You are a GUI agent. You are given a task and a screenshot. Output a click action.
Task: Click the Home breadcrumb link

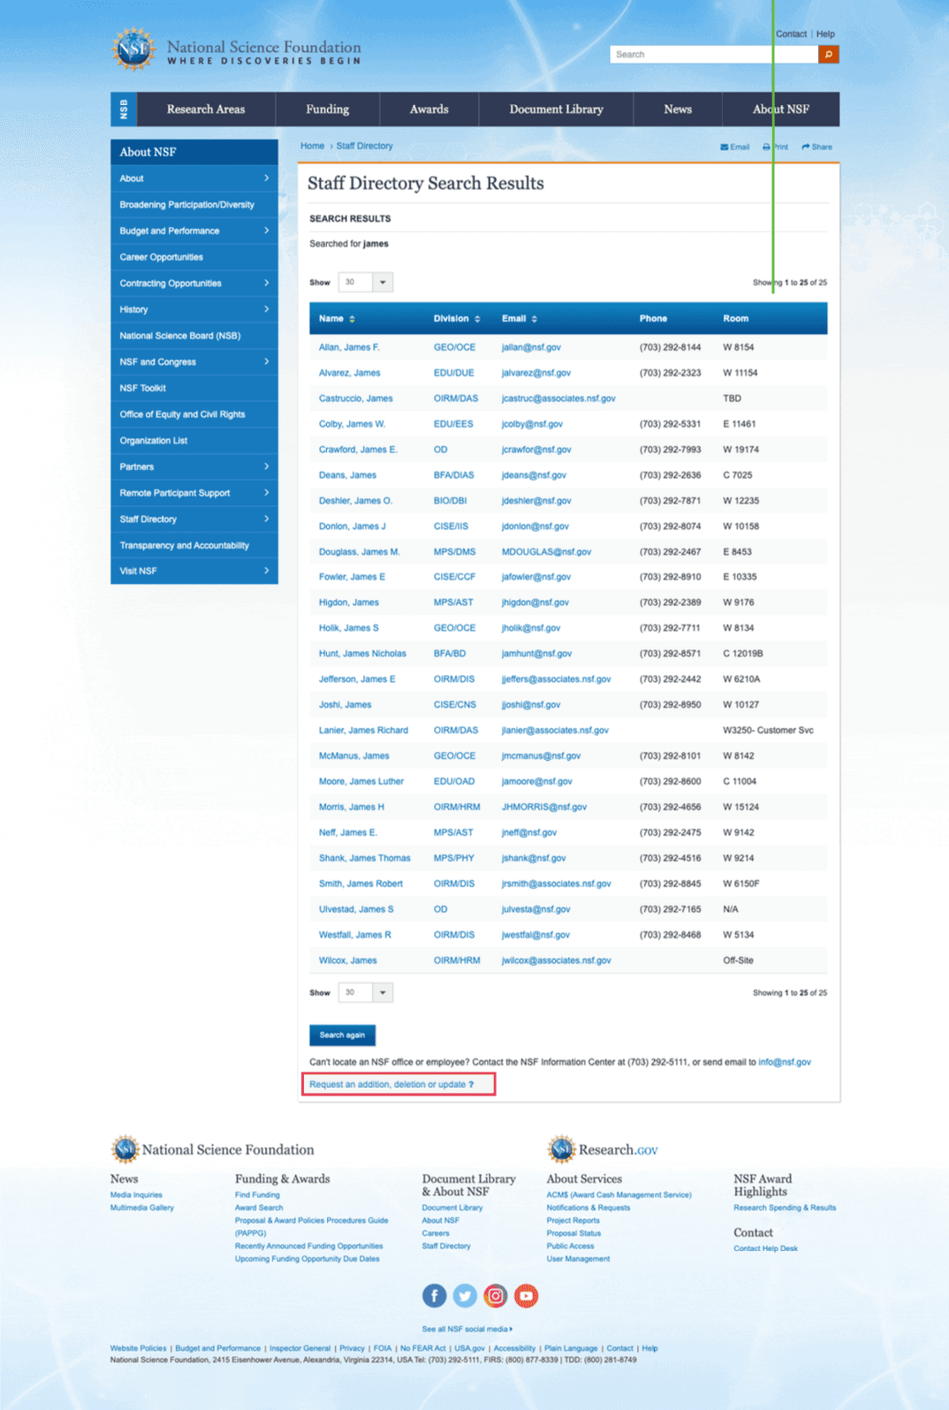[x=312, y=146]
